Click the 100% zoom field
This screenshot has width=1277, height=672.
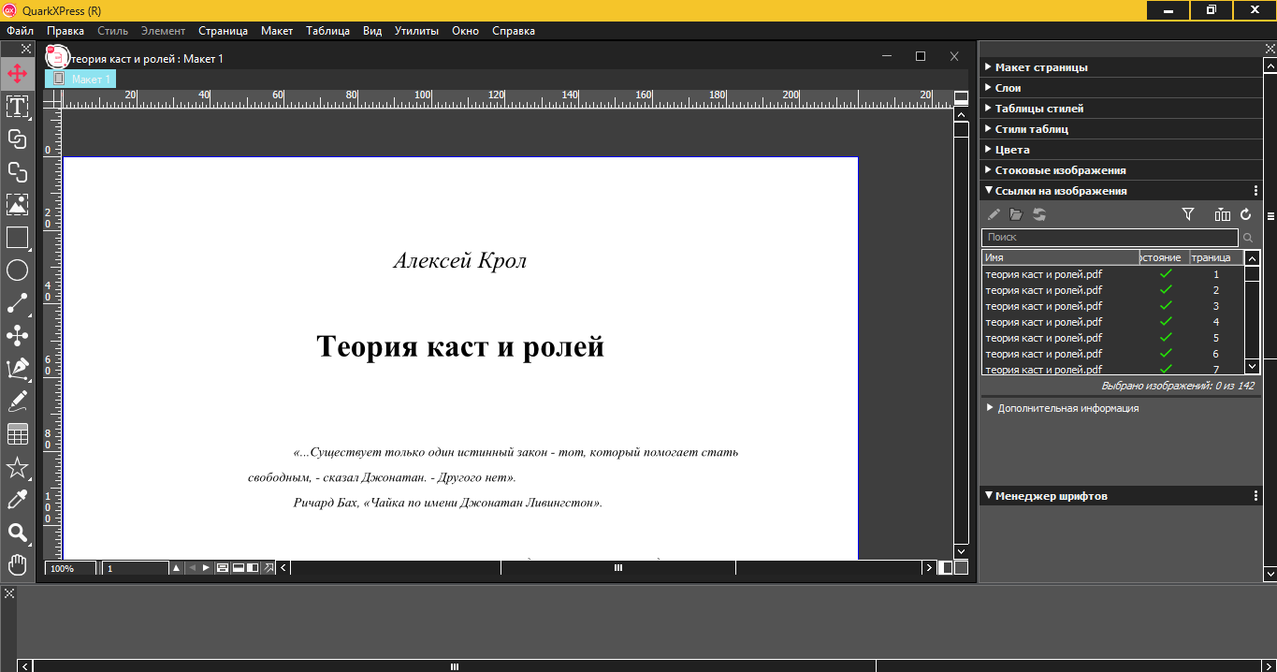click(70, 568)
